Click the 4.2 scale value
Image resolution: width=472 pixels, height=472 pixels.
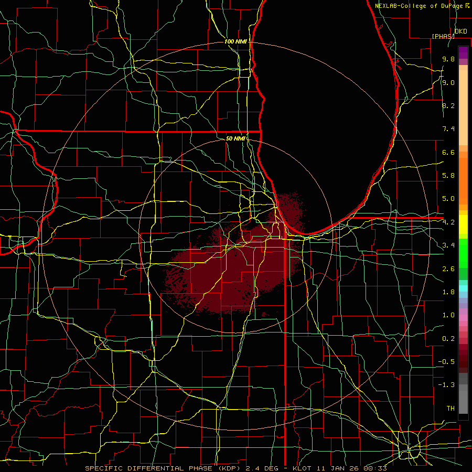(448, 222)
